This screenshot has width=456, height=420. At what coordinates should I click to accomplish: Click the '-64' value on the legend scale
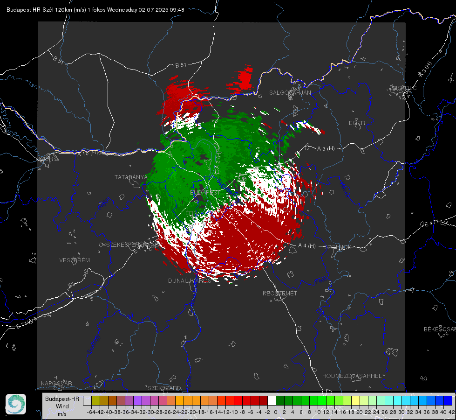click(x=91, y=412)
